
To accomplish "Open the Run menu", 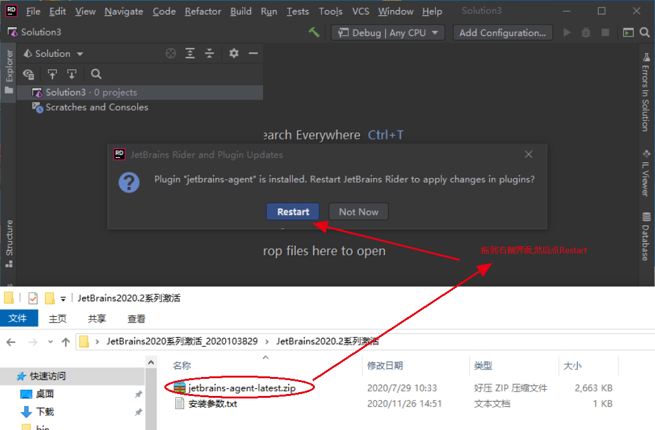I will pos(269,11).
